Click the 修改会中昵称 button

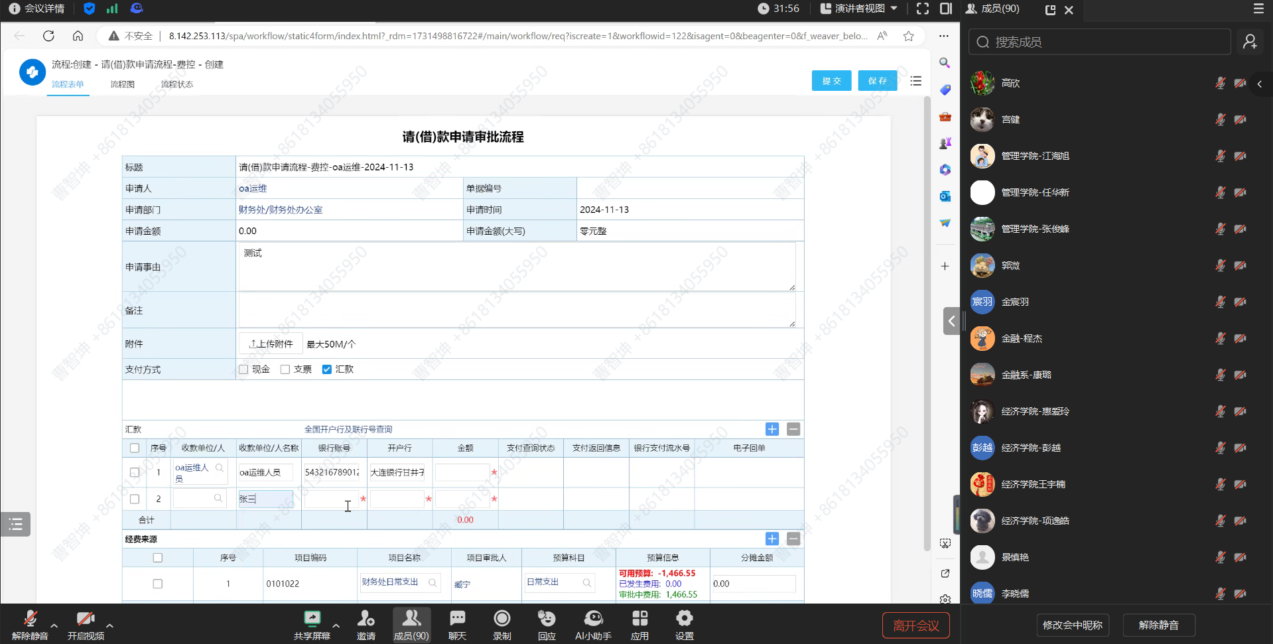(x=1072, y=625)
